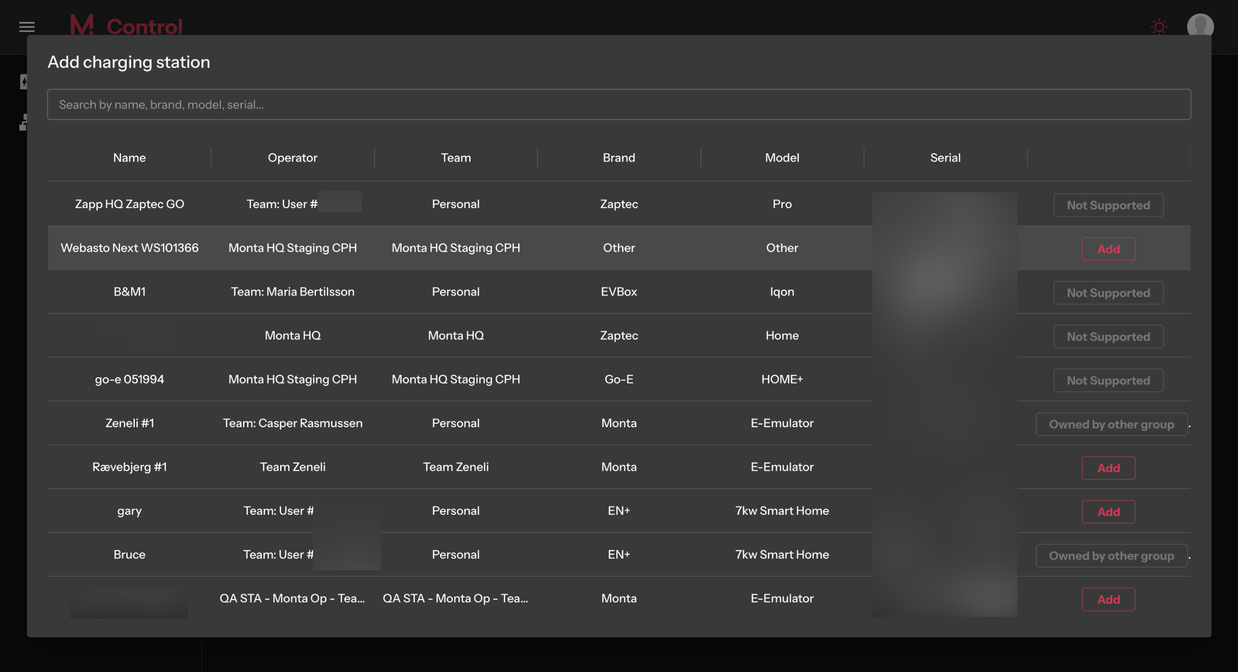1238x672 pixels.
Task: Open the hamburger navigation menu
Action: pyautogui.click(x=27, y=27)
